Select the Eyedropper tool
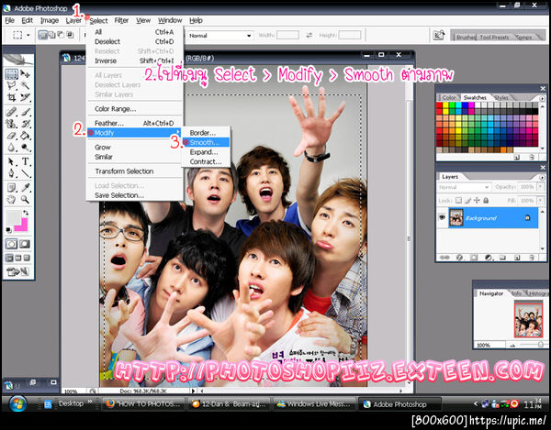Viewport: 551px width, 430px height. (25, 188)
